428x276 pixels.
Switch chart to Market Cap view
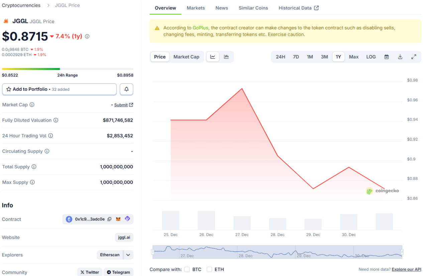[186, 57]
